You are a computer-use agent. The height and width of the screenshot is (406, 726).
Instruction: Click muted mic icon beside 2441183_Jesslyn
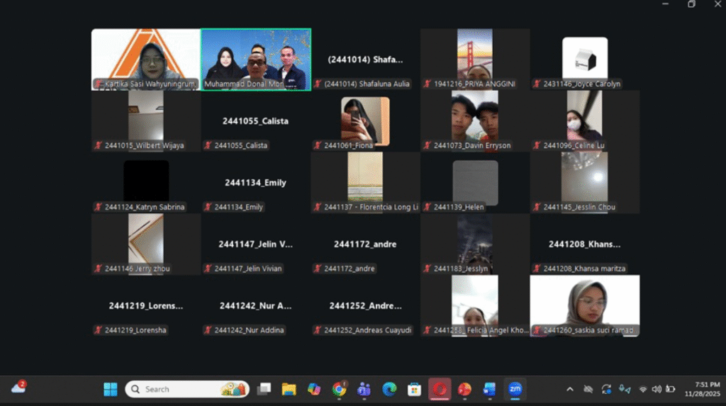(x=428, y=269)
